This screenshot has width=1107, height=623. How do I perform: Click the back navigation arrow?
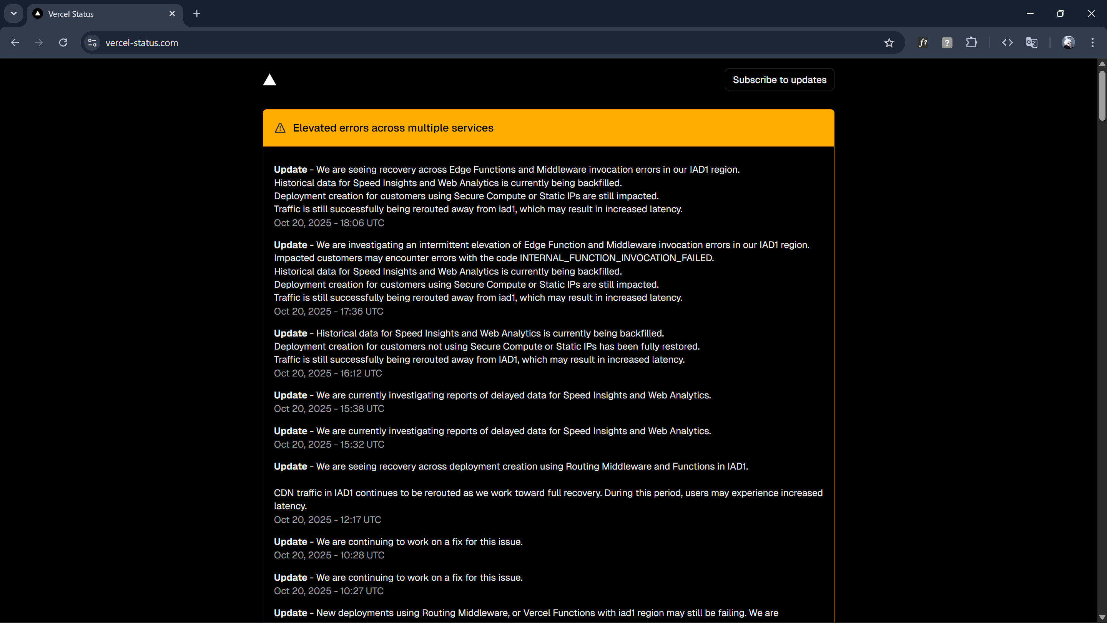tap(15, 42)
